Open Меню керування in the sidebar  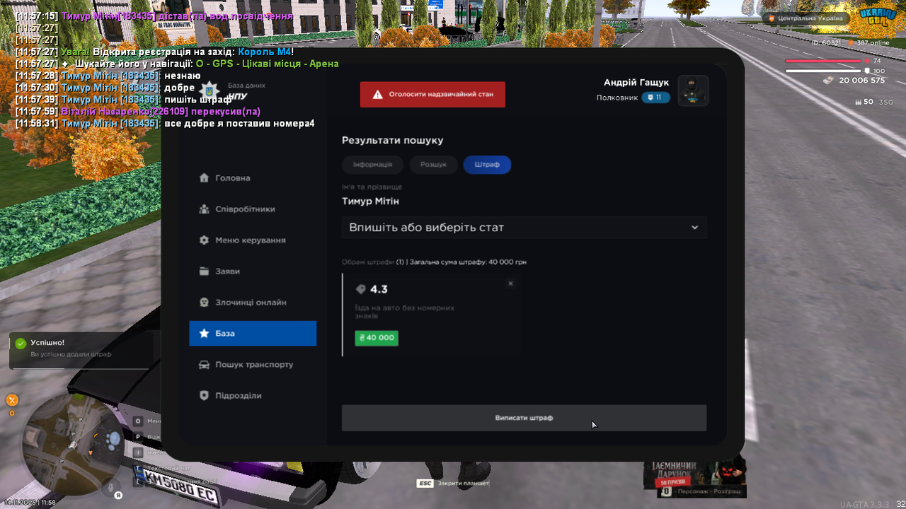pos(253,240)
